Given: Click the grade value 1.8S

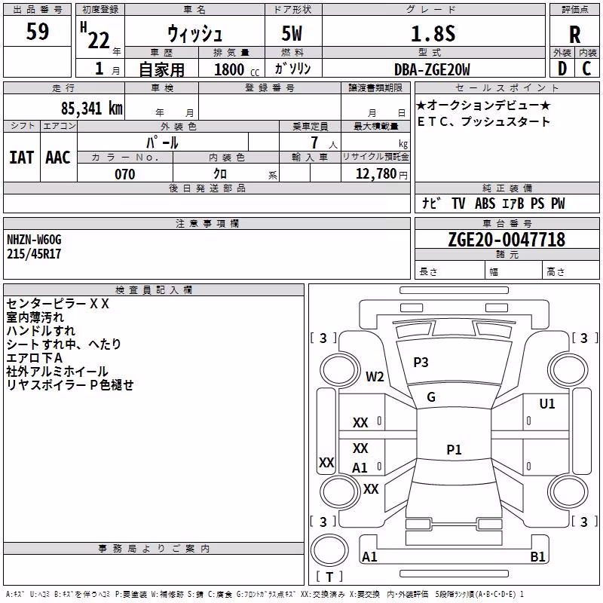Looking at the screenshot, I should [433, 33].
